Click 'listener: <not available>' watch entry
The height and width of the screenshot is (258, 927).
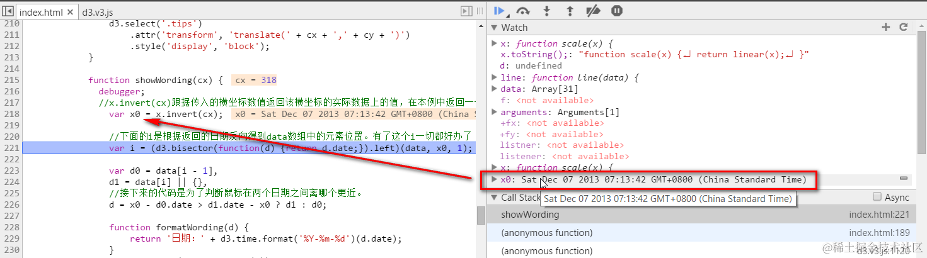point(565,156)
